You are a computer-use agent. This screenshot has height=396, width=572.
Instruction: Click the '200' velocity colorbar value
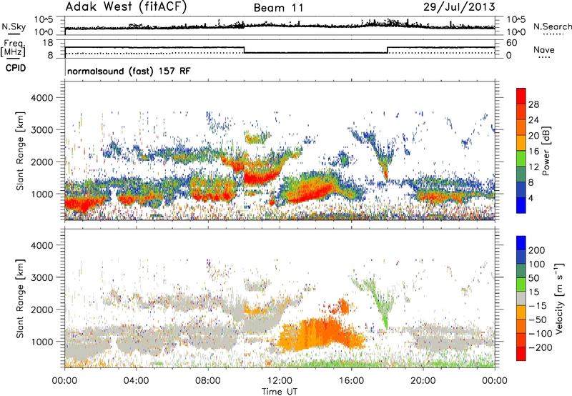(x=537, y=250)
